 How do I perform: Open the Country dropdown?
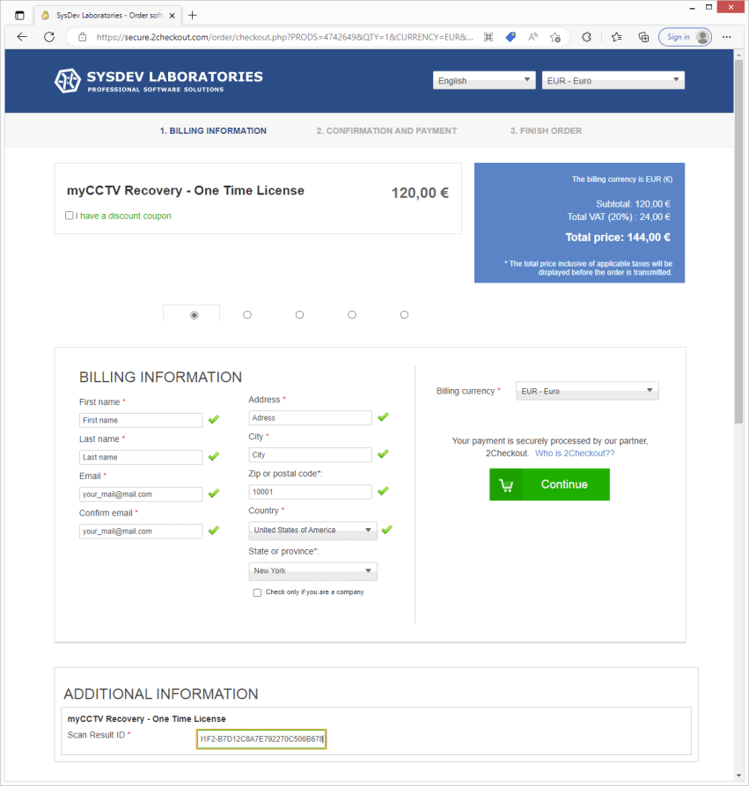coord(312,531)
